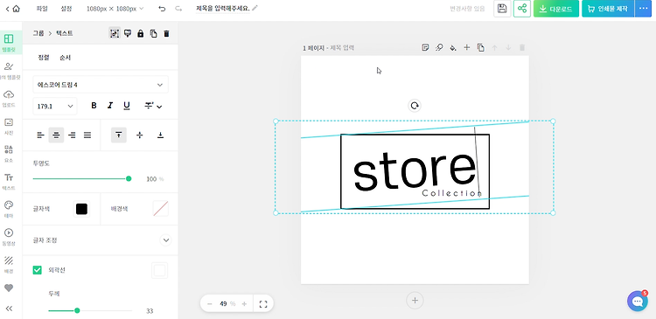Click the page title 제목 입력 field
This screenshot has height=319, width=656.
point(342,48)
